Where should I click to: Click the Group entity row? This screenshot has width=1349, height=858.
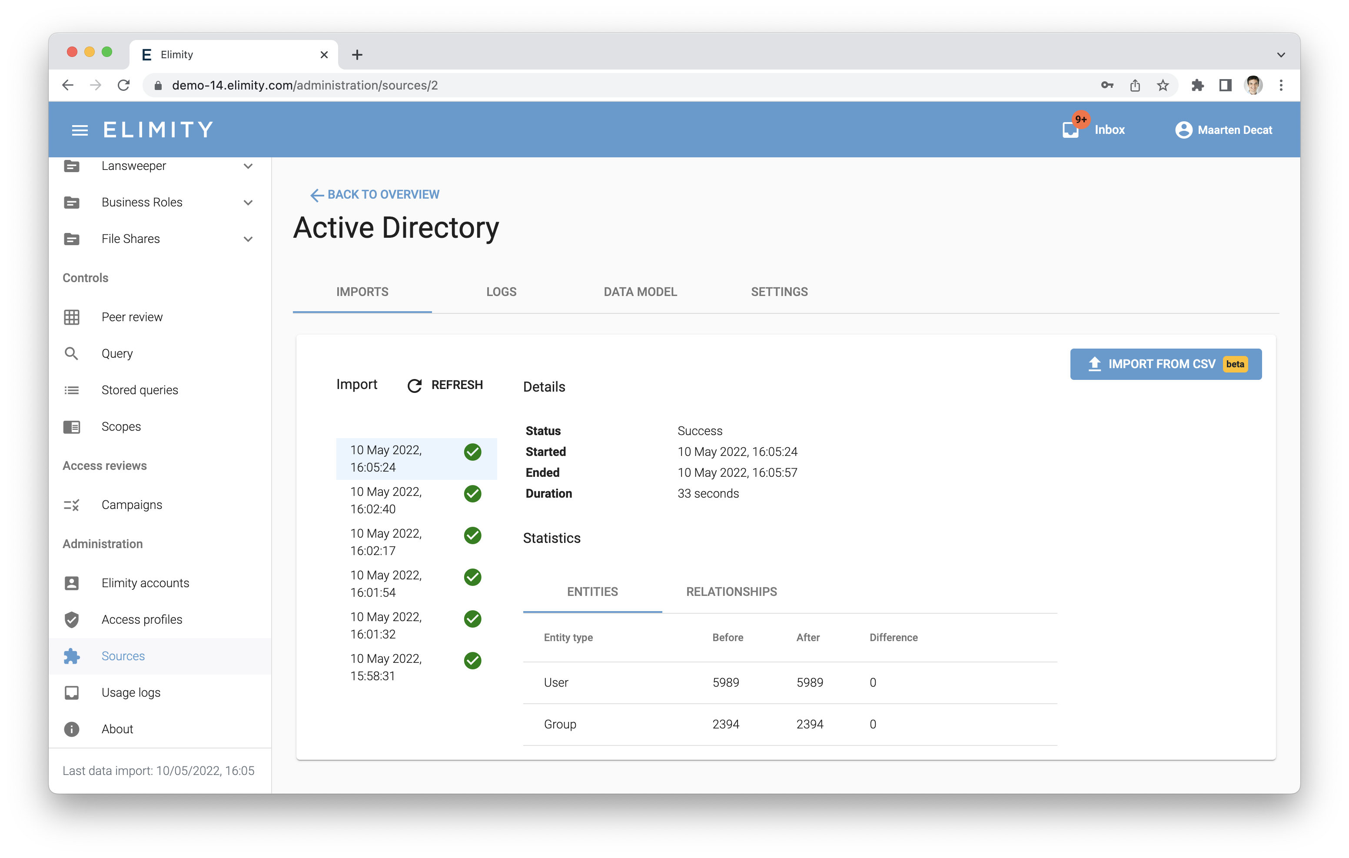click(790, 725)
